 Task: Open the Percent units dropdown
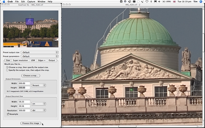click(39, 85)
